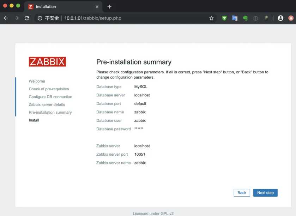Screen dimensions: 296x216
Task: Click the 10051 server port value
Action: coord(140,155)
